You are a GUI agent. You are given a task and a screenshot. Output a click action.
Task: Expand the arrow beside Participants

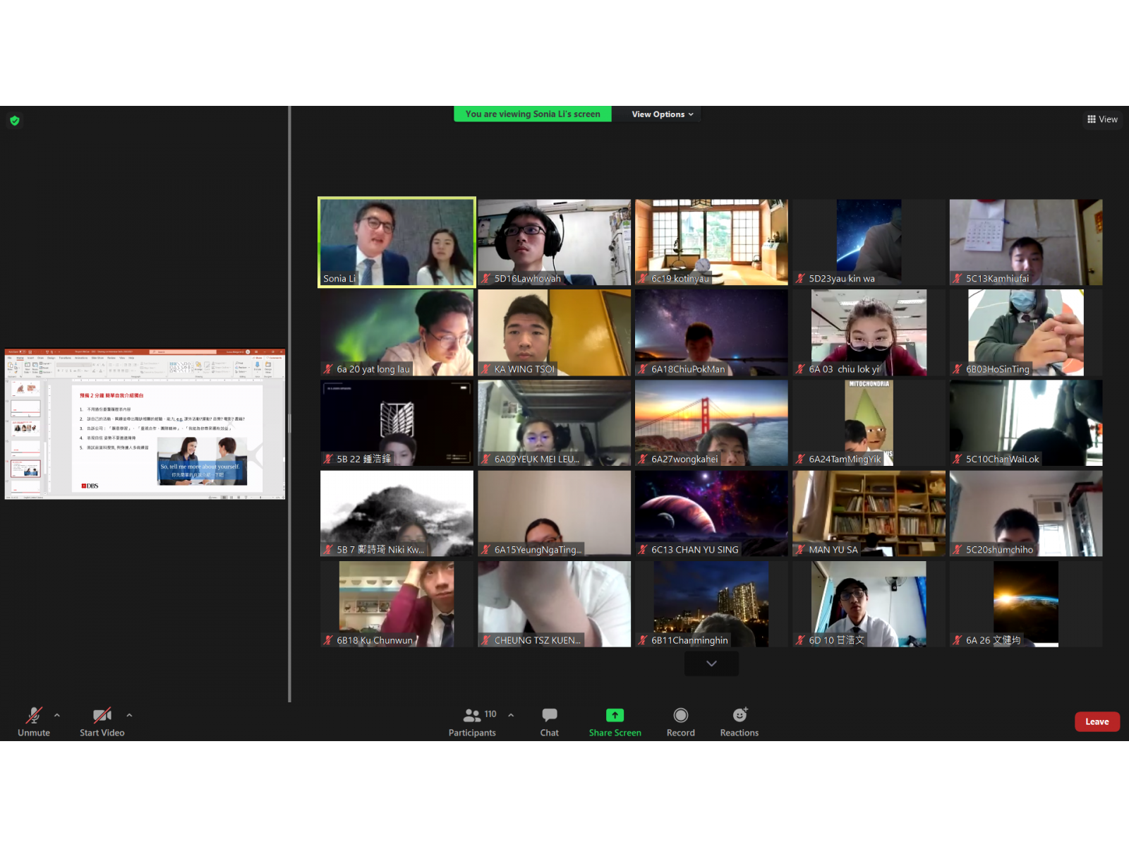(511, 715)
